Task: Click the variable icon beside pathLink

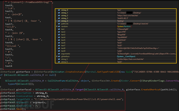Action: (59, 24)
